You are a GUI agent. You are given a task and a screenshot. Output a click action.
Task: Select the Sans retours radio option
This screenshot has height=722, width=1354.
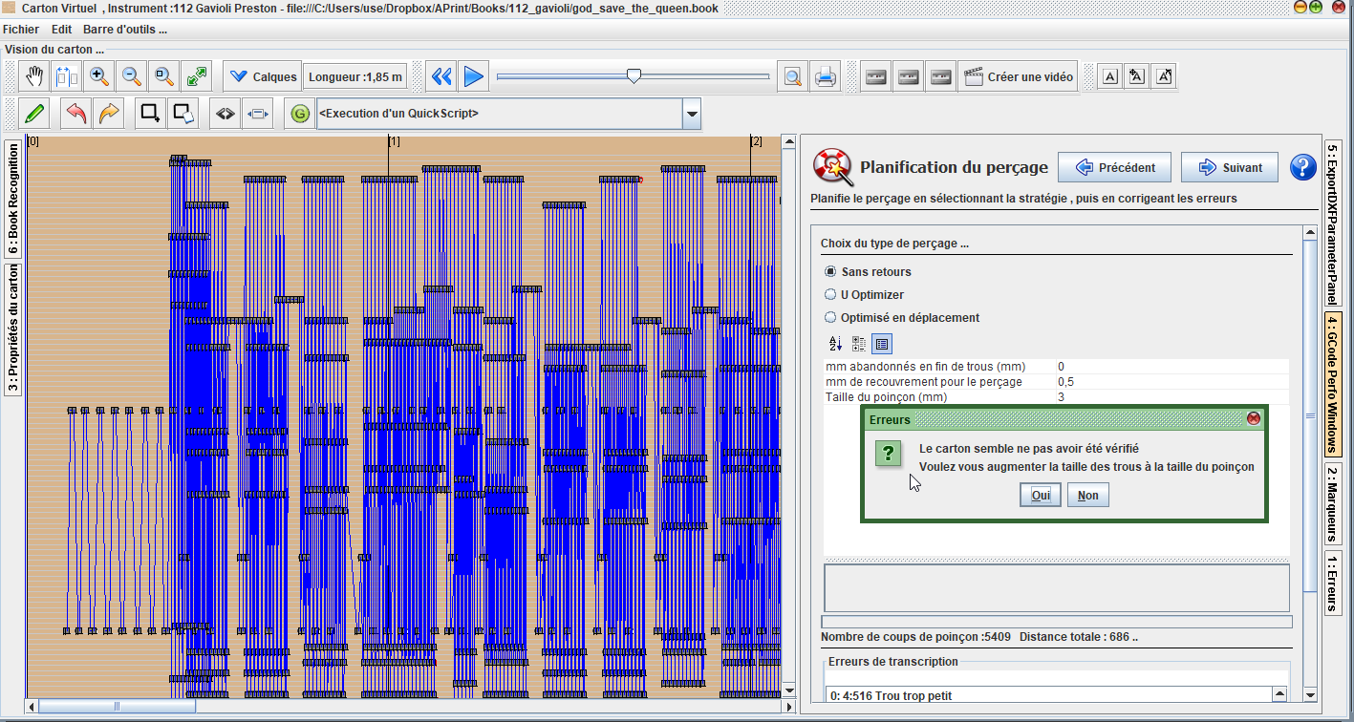tap(830, 272)
